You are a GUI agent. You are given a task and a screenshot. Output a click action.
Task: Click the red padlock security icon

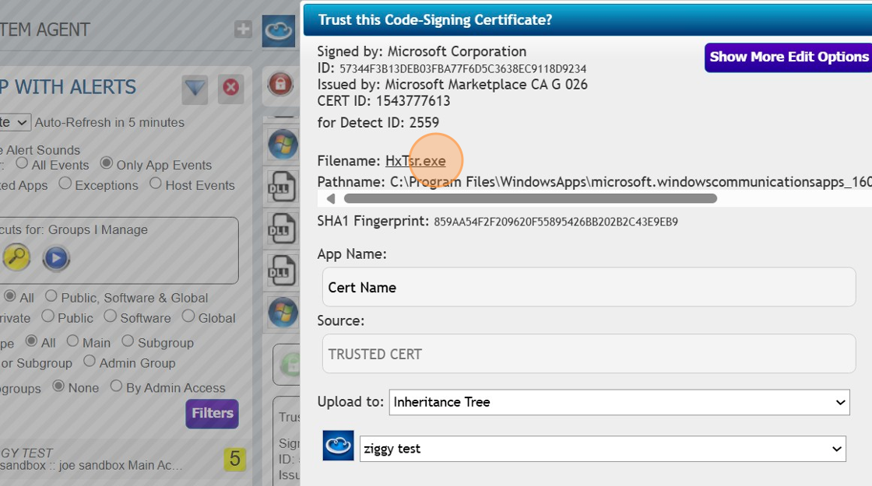282,83
